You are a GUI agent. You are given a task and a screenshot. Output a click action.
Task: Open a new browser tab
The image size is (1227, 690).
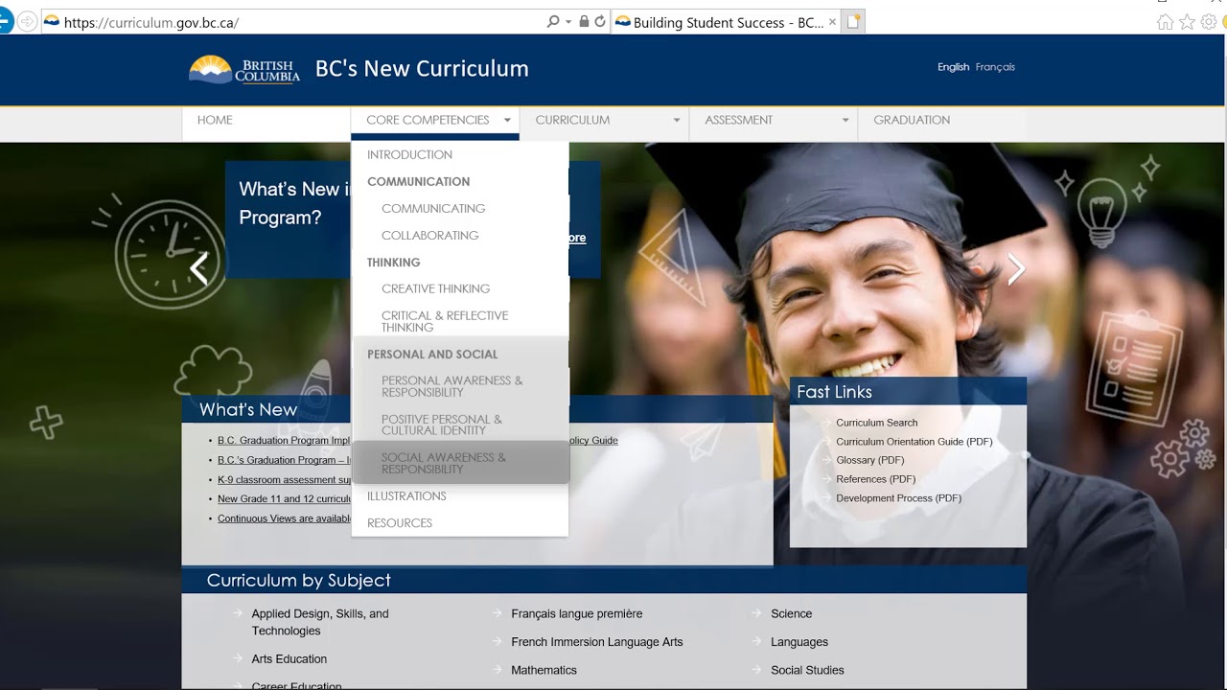tap(853, 22)
